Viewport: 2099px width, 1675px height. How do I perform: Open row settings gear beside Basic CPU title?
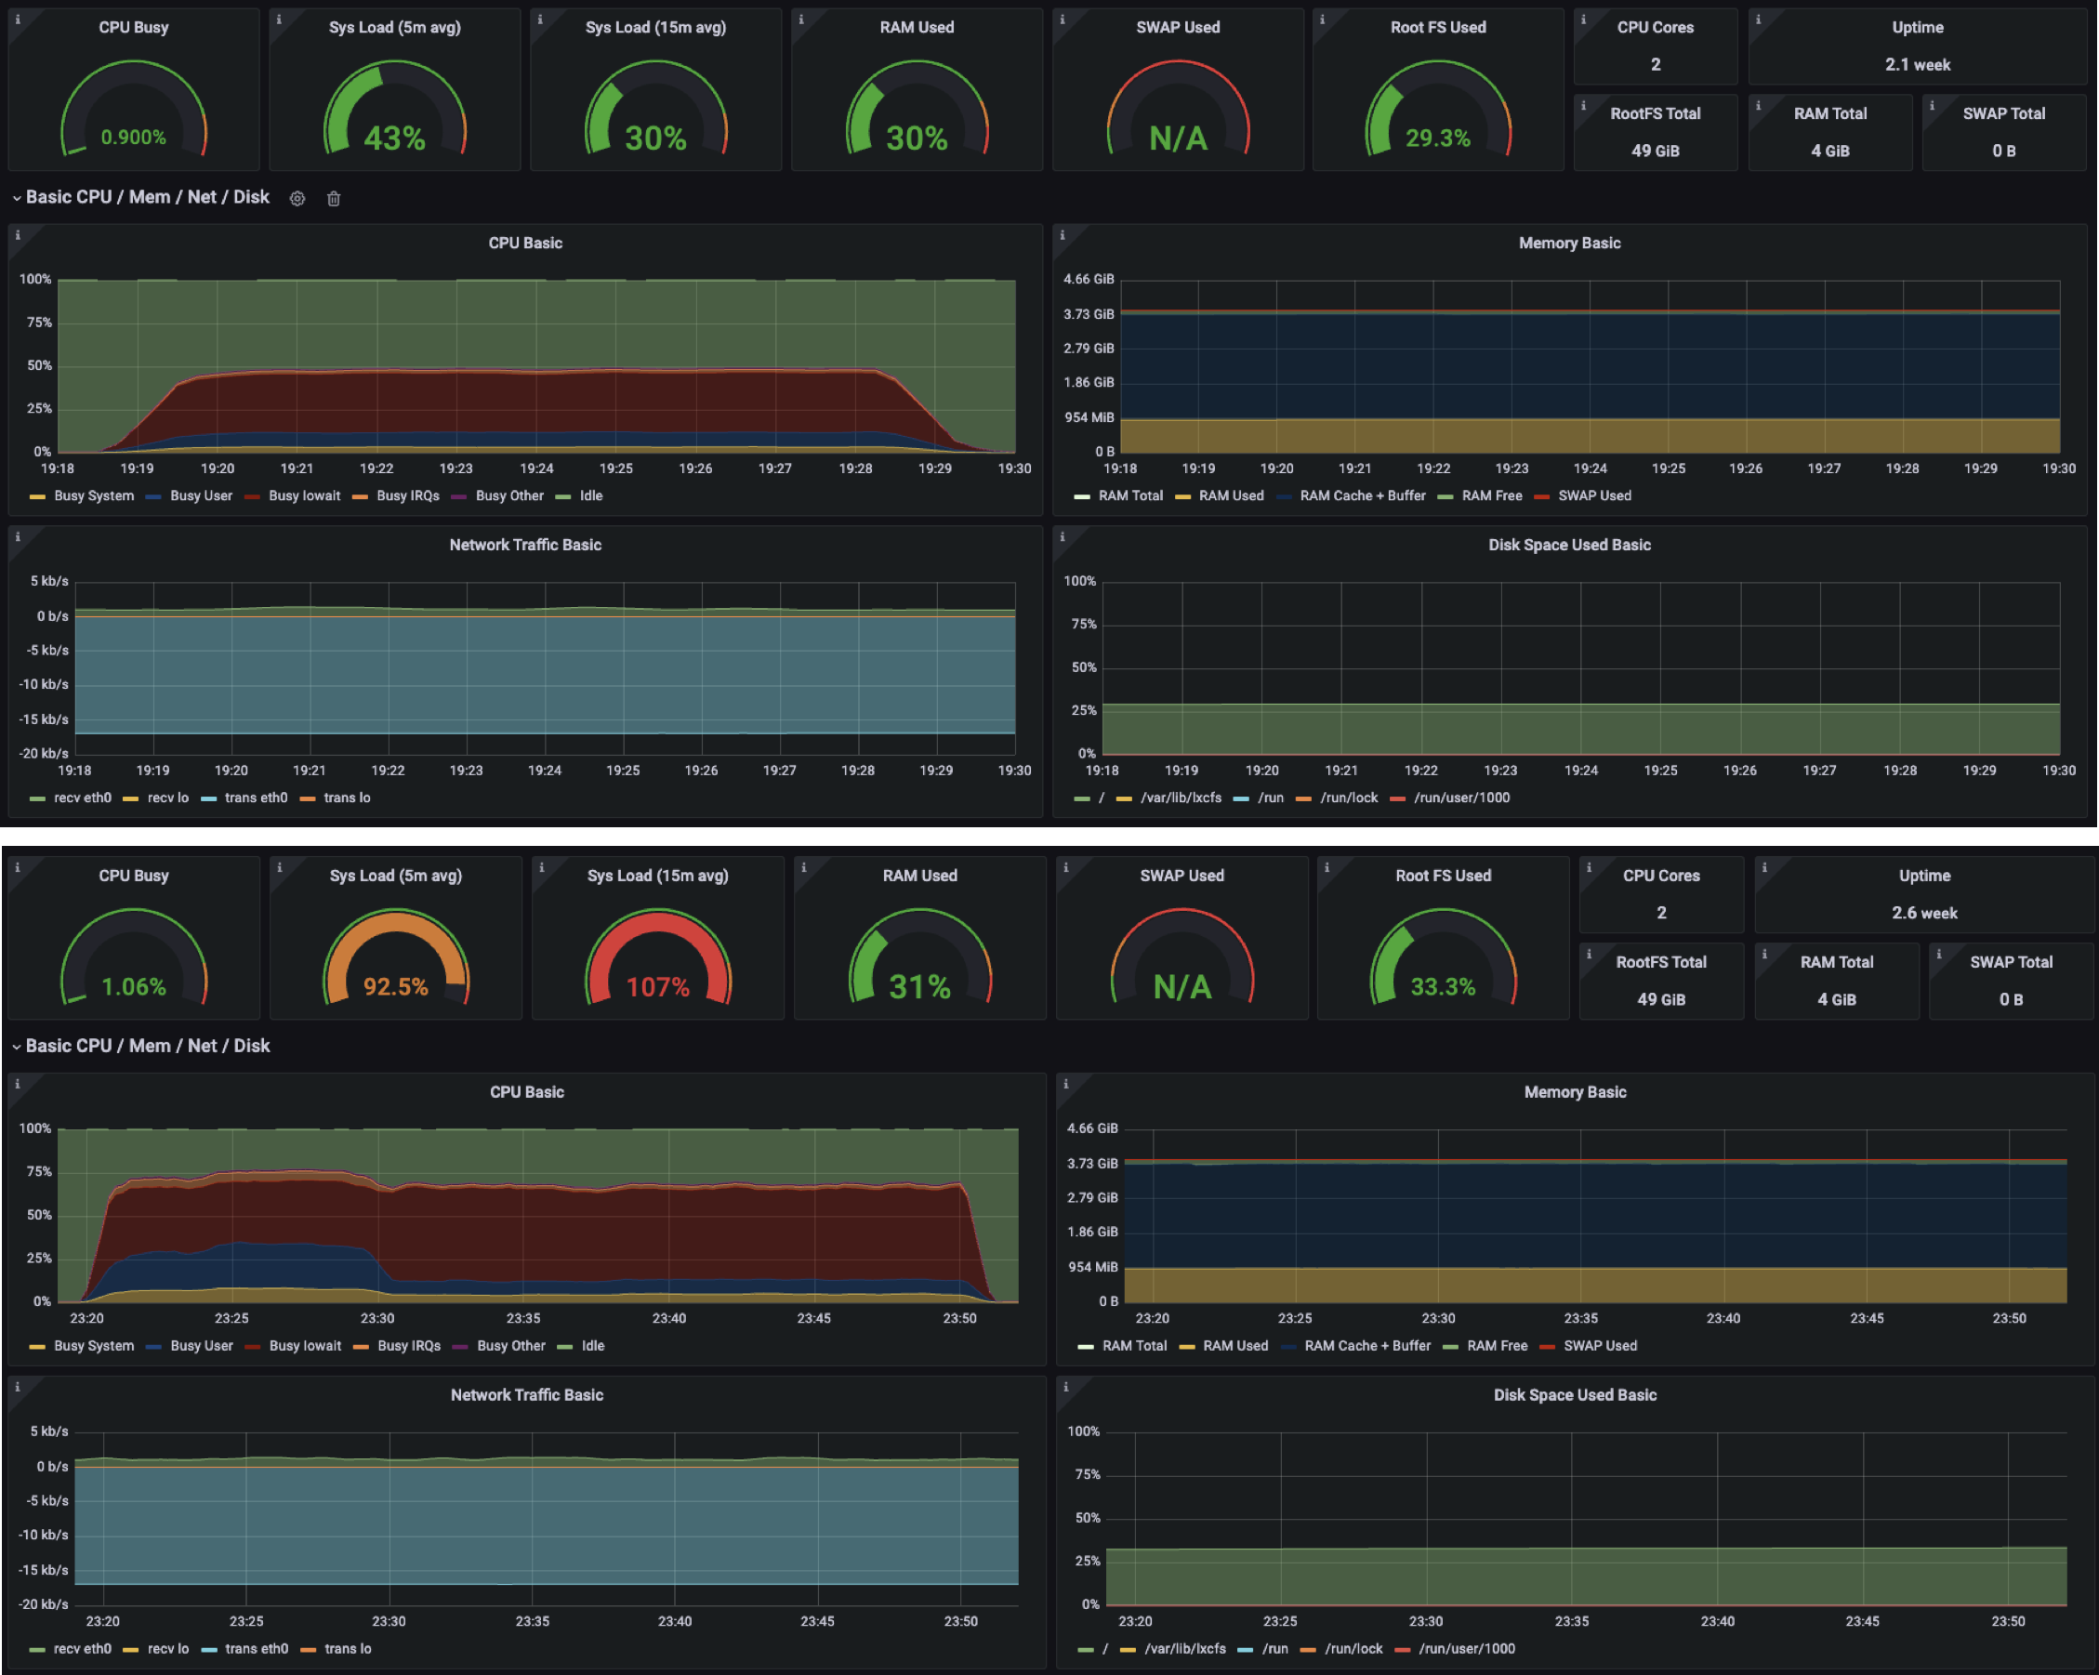[297, 199]
